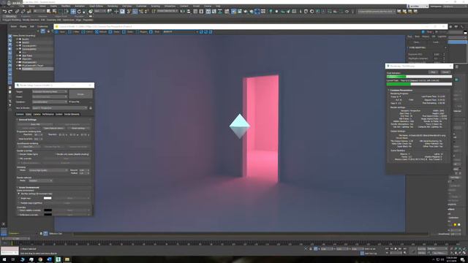This screenshot has height=263, width=468.
Task: Toggle the Percent Snap icon
Action: (140, 12)
